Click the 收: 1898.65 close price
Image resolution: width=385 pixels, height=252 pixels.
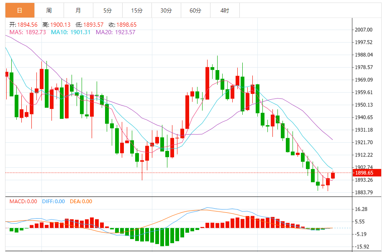click(123, 25)
